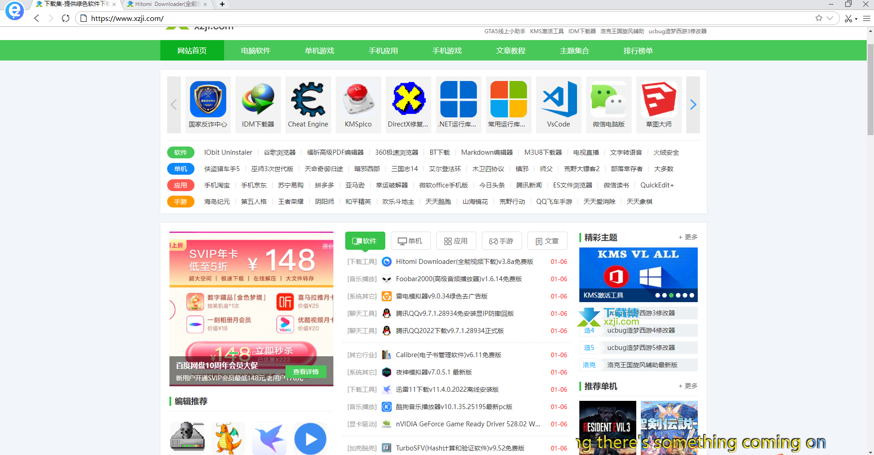
Task: Open the browser hamburger menu
Action: point(866,19)
